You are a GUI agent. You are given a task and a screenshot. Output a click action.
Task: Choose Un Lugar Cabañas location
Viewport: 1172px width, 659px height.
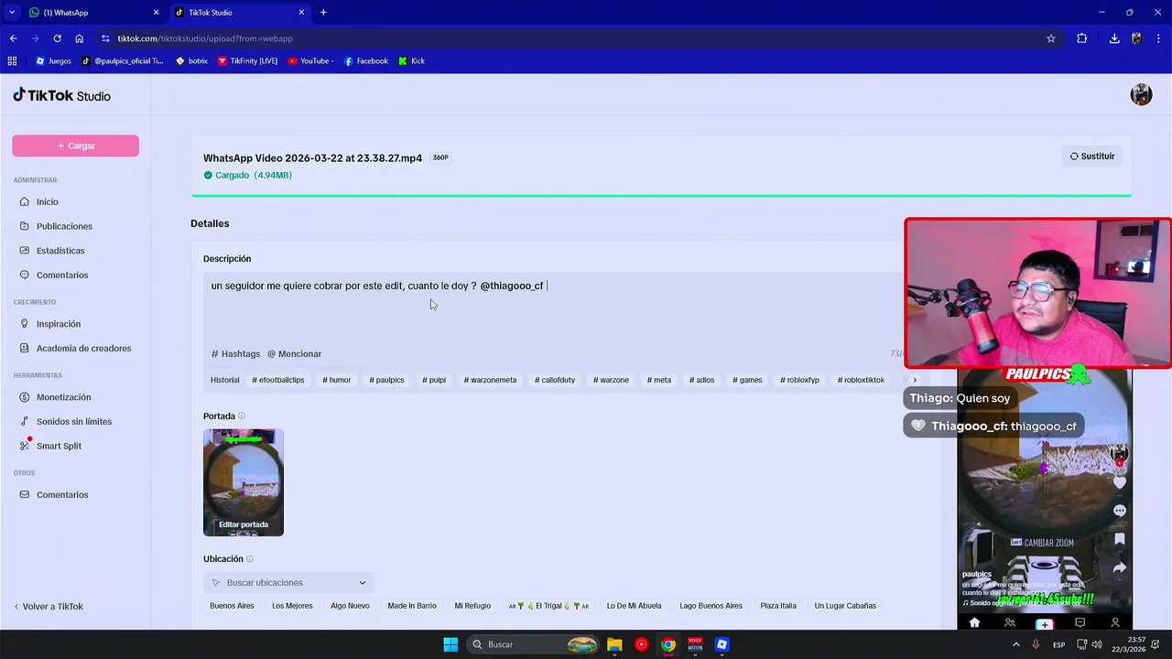(x=845, y=606)
